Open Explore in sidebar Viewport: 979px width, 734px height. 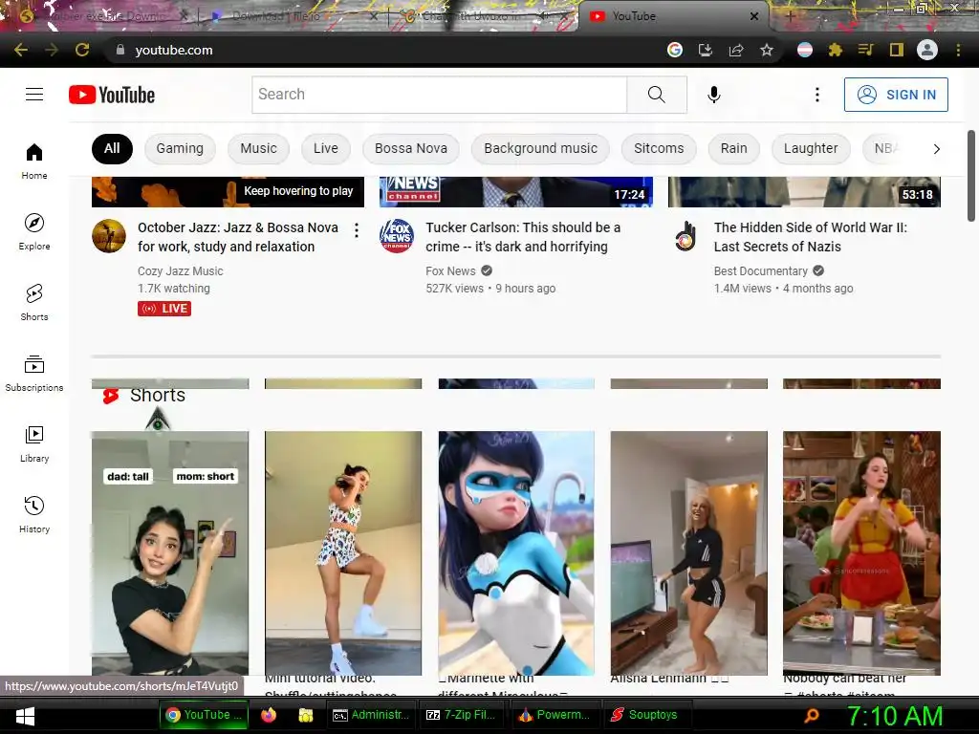point(34,231)
